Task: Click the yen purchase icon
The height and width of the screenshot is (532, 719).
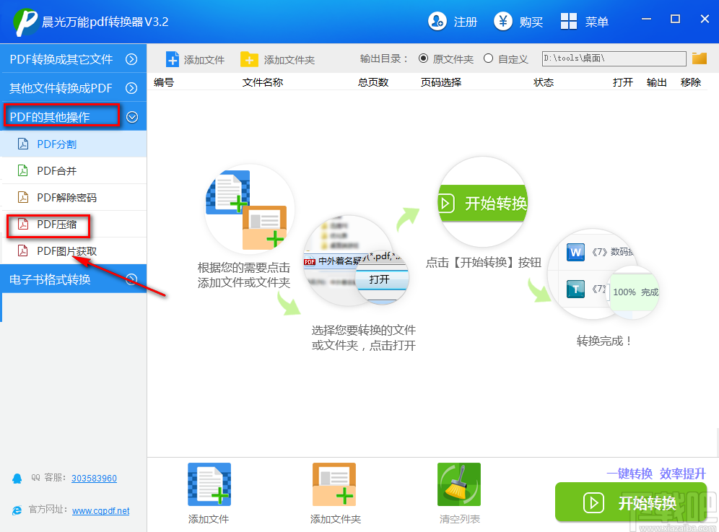Action: [503, 21]
